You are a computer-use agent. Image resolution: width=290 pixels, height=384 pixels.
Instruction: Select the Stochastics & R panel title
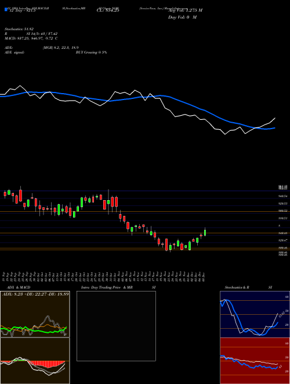(237, 287)
